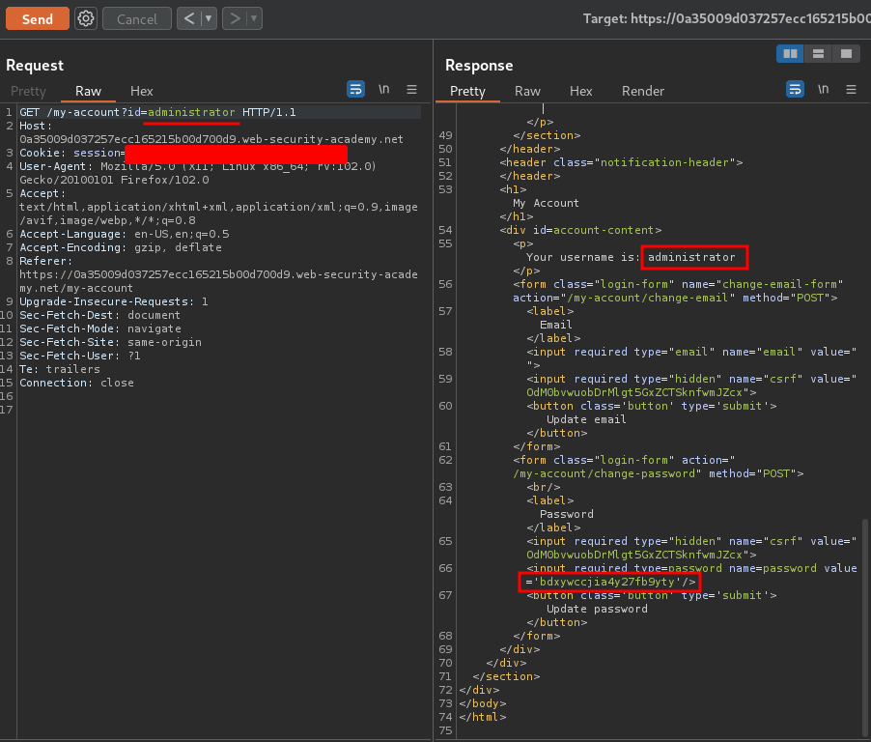Select the Response Pretty tab
Image resolution: width=871 pixels, height=742 pixels.
point(467,91)
